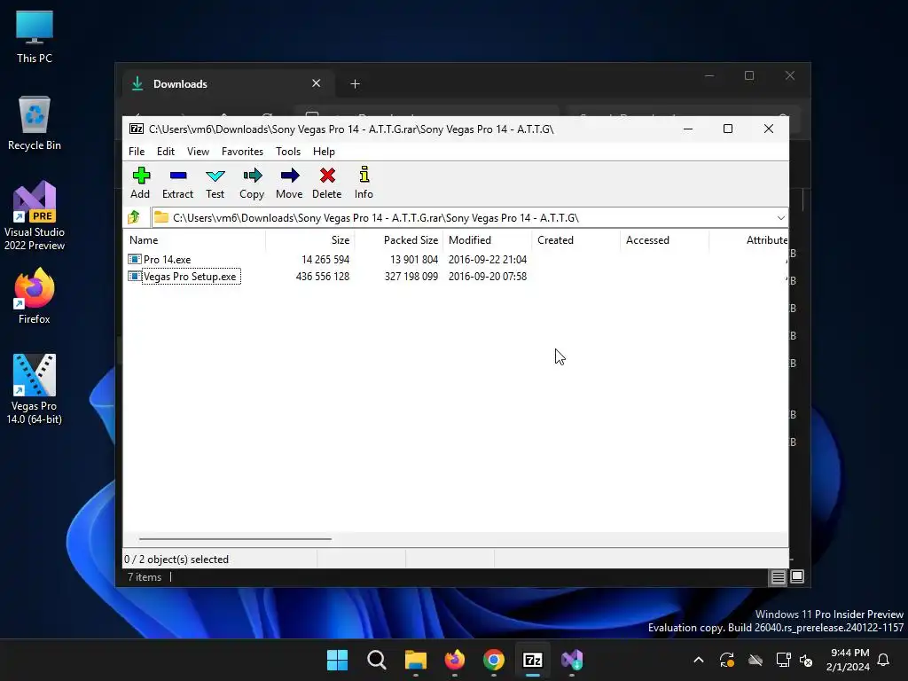The image size is (908, 681).
Task: Sort by the Modified column header
Action: coord(487,240)
